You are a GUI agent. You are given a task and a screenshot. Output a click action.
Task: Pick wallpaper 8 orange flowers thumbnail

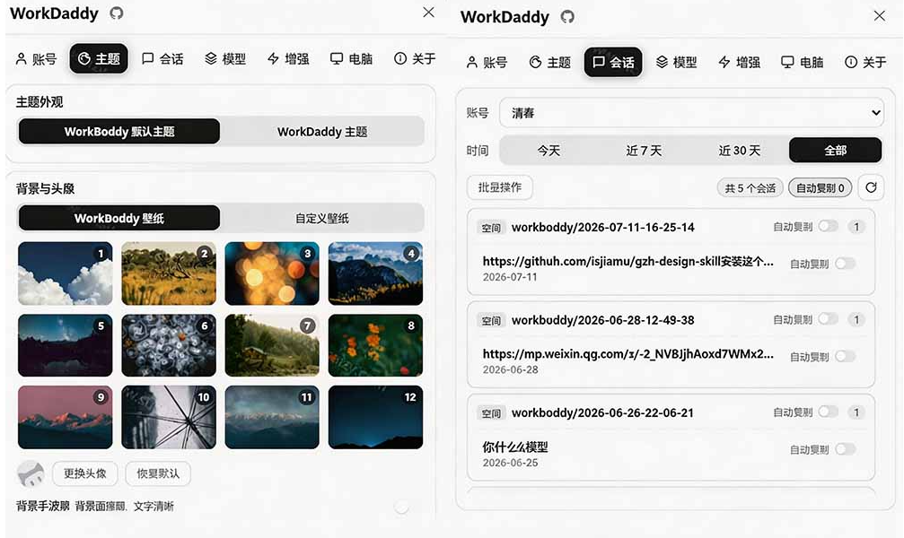pos(375,345)
